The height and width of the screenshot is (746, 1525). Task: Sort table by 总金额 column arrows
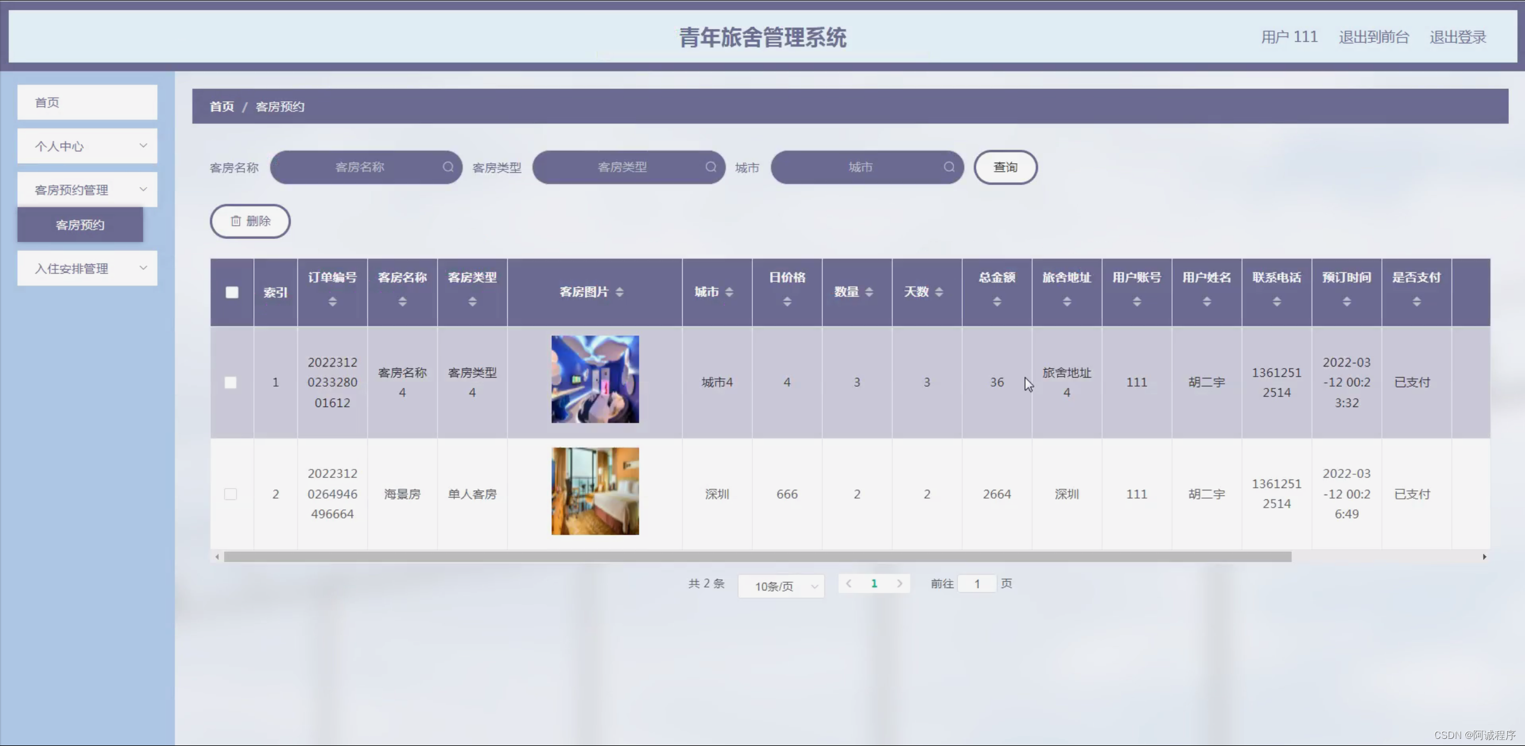pos(997,302)
